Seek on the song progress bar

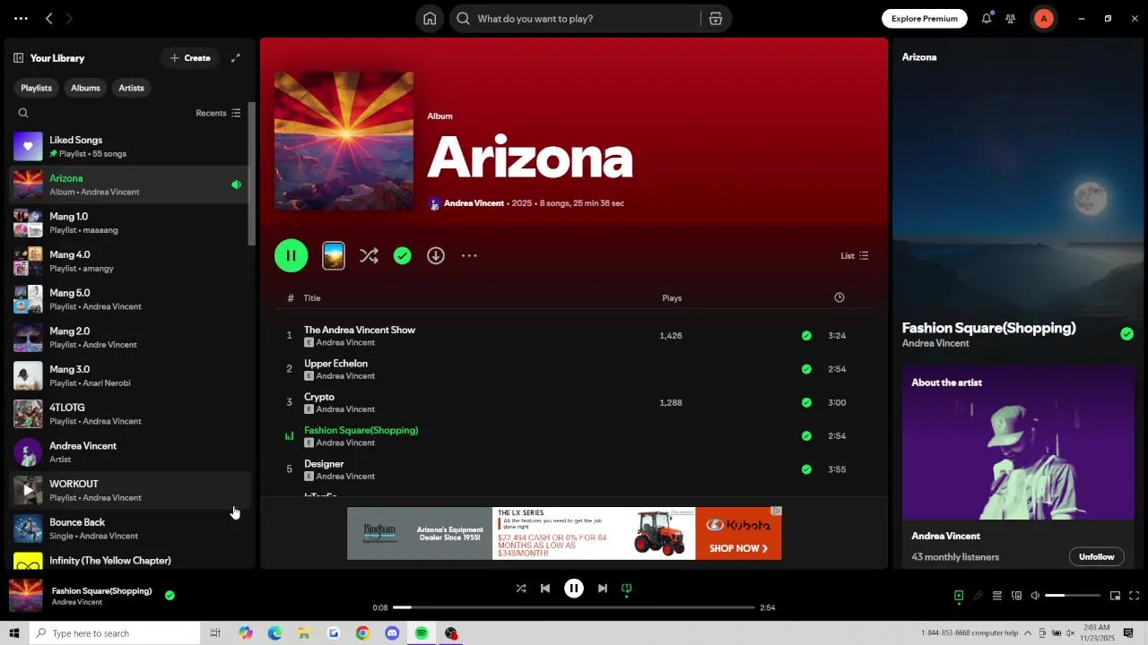tap(574, 607)
